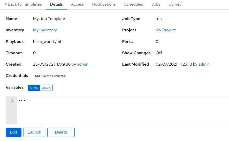Screen dimensions: 229x141
Task: Switch variables view to JSON
Action: coord(47,88)
